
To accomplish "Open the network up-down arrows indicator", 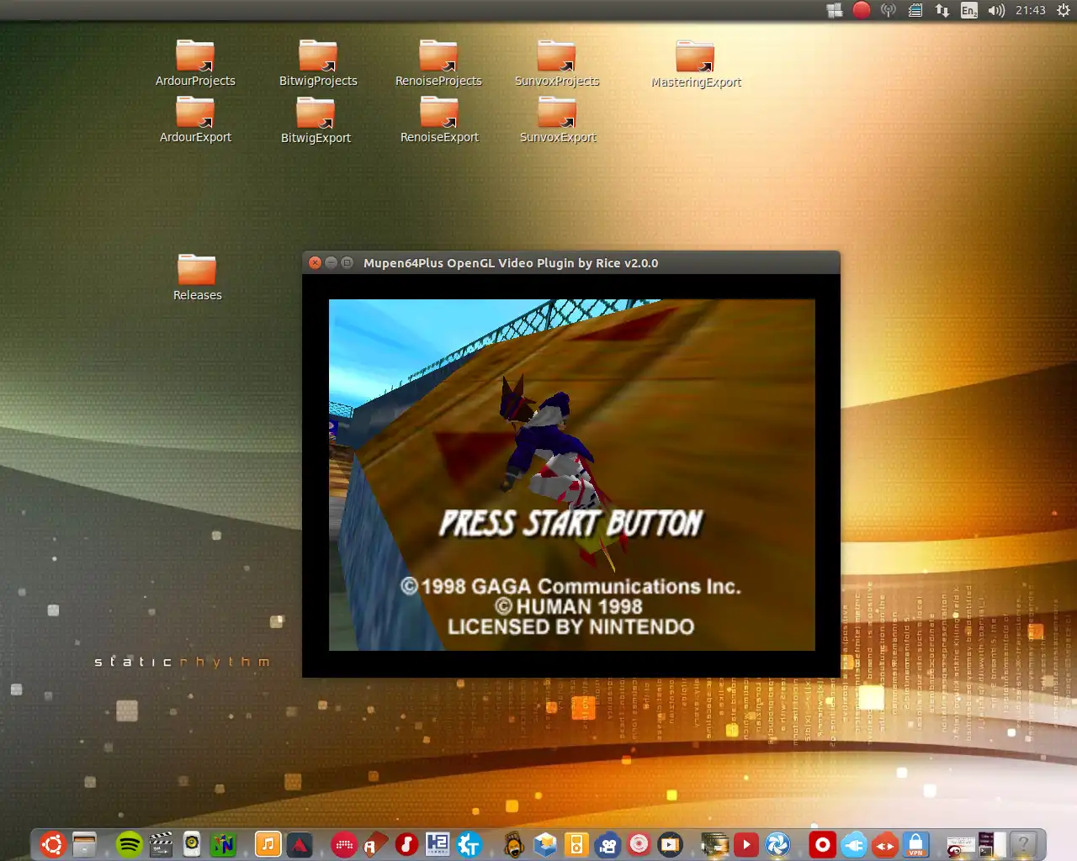I will point(942,10).
